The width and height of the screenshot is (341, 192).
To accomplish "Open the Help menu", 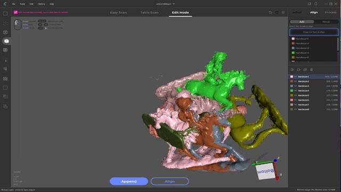I will pos(52,4).
